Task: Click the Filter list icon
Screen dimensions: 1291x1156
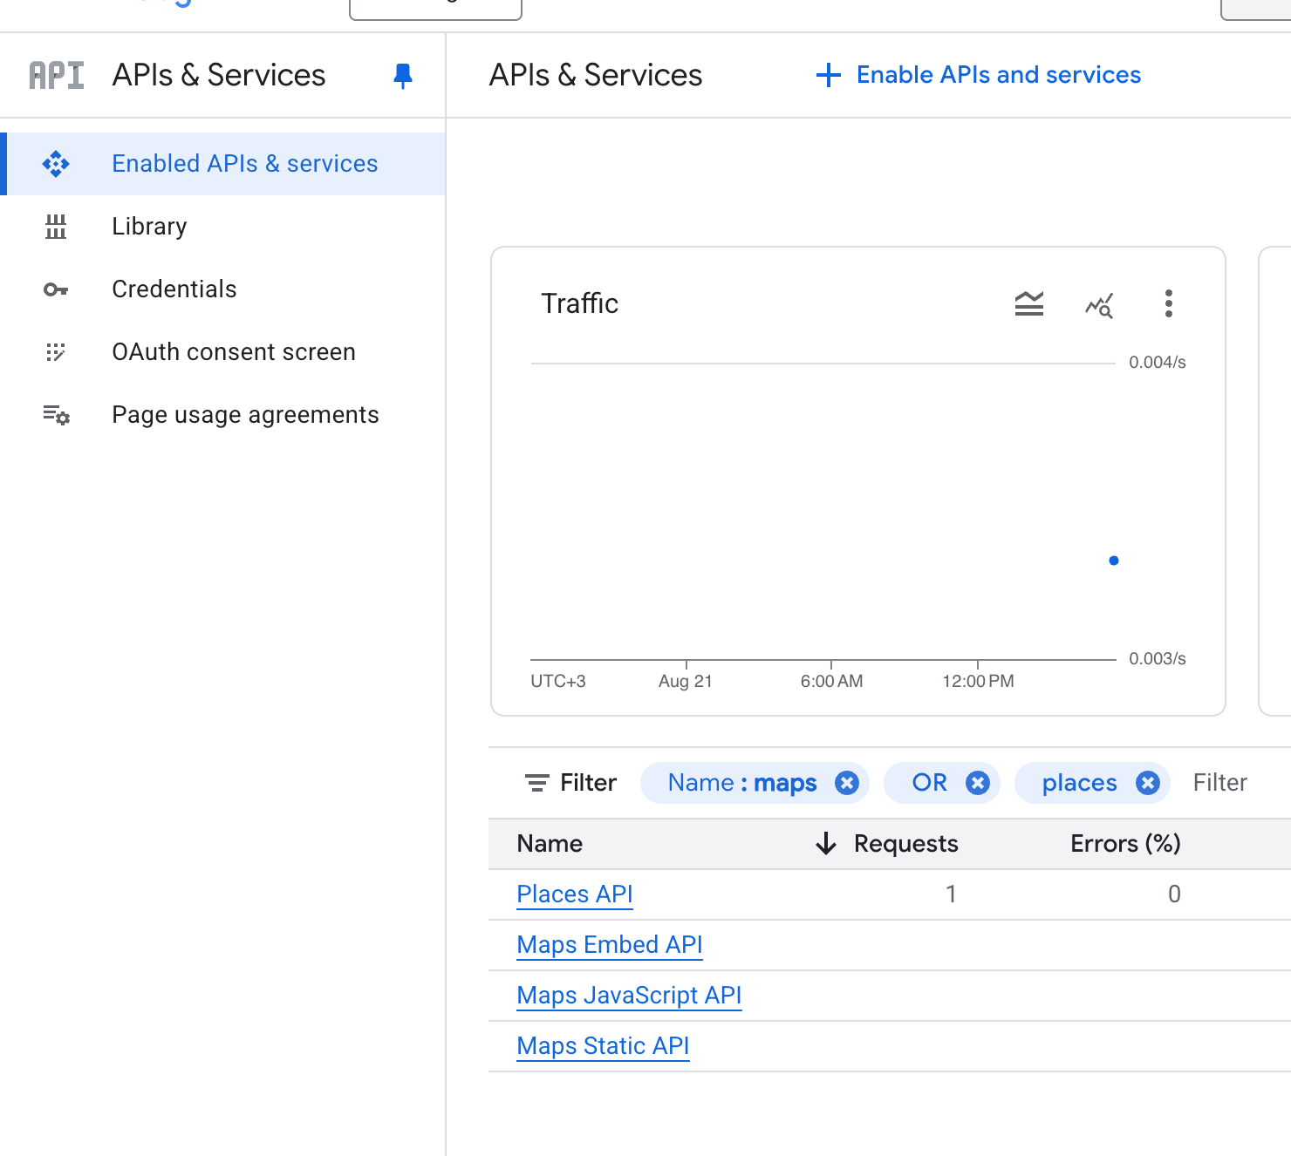Action: pos(537,783)
